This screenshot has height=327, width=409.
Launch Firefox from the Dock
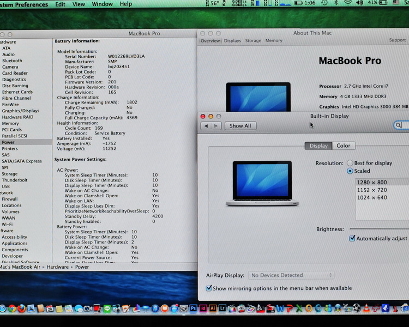[x=21, y=308]
